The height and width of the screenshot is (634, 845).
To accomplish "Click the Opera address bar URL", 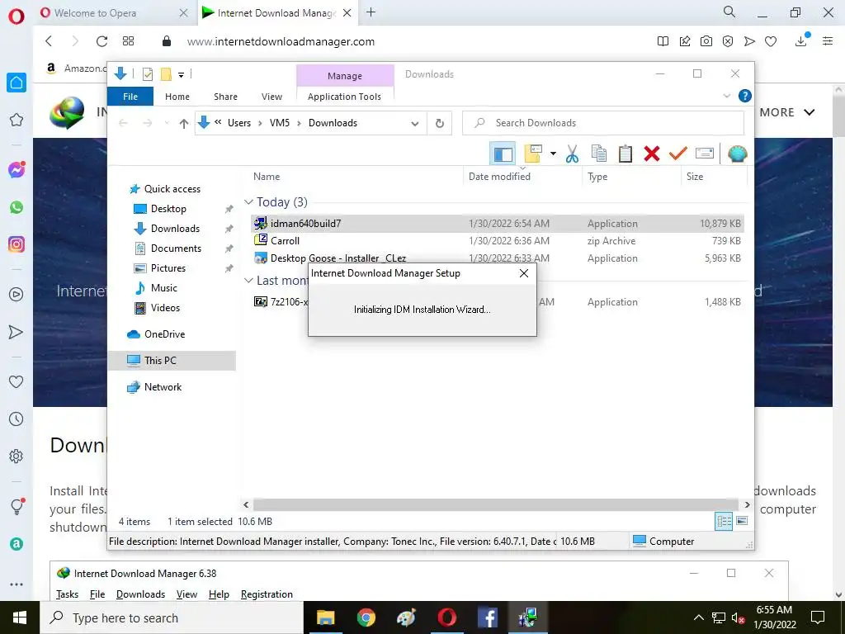I will 281,41.
